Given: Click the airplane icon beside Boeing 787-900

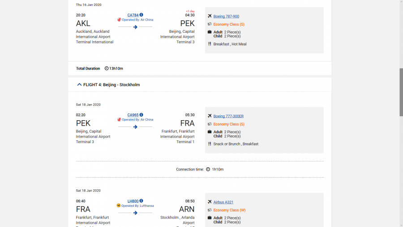Looking at the screenshot, I should [210, 16].
